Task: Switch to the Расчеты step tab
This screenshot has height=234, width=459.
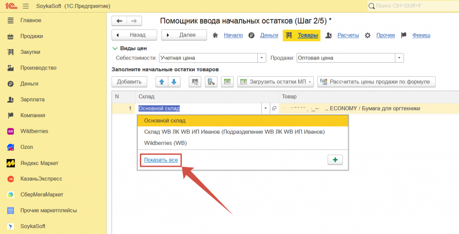Action: coord(348,35)
